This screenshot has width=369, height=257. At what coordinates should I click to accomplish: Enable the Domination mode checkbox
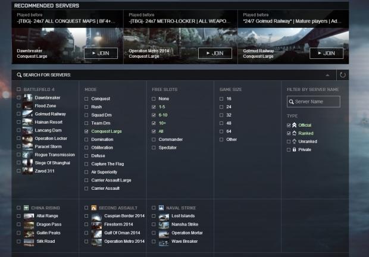click(x=86, y=139)
